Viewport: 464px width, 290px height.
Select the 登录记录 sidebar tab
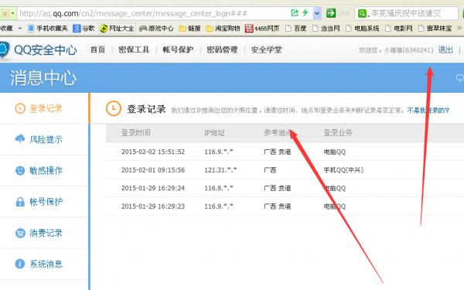44,108
